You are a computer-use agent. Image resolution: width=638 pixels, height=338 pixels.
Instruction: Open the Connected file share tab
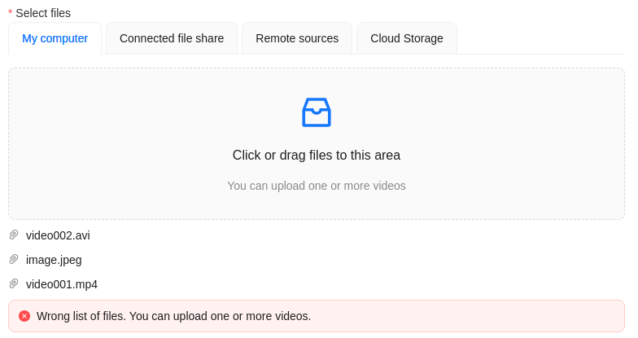172,38
